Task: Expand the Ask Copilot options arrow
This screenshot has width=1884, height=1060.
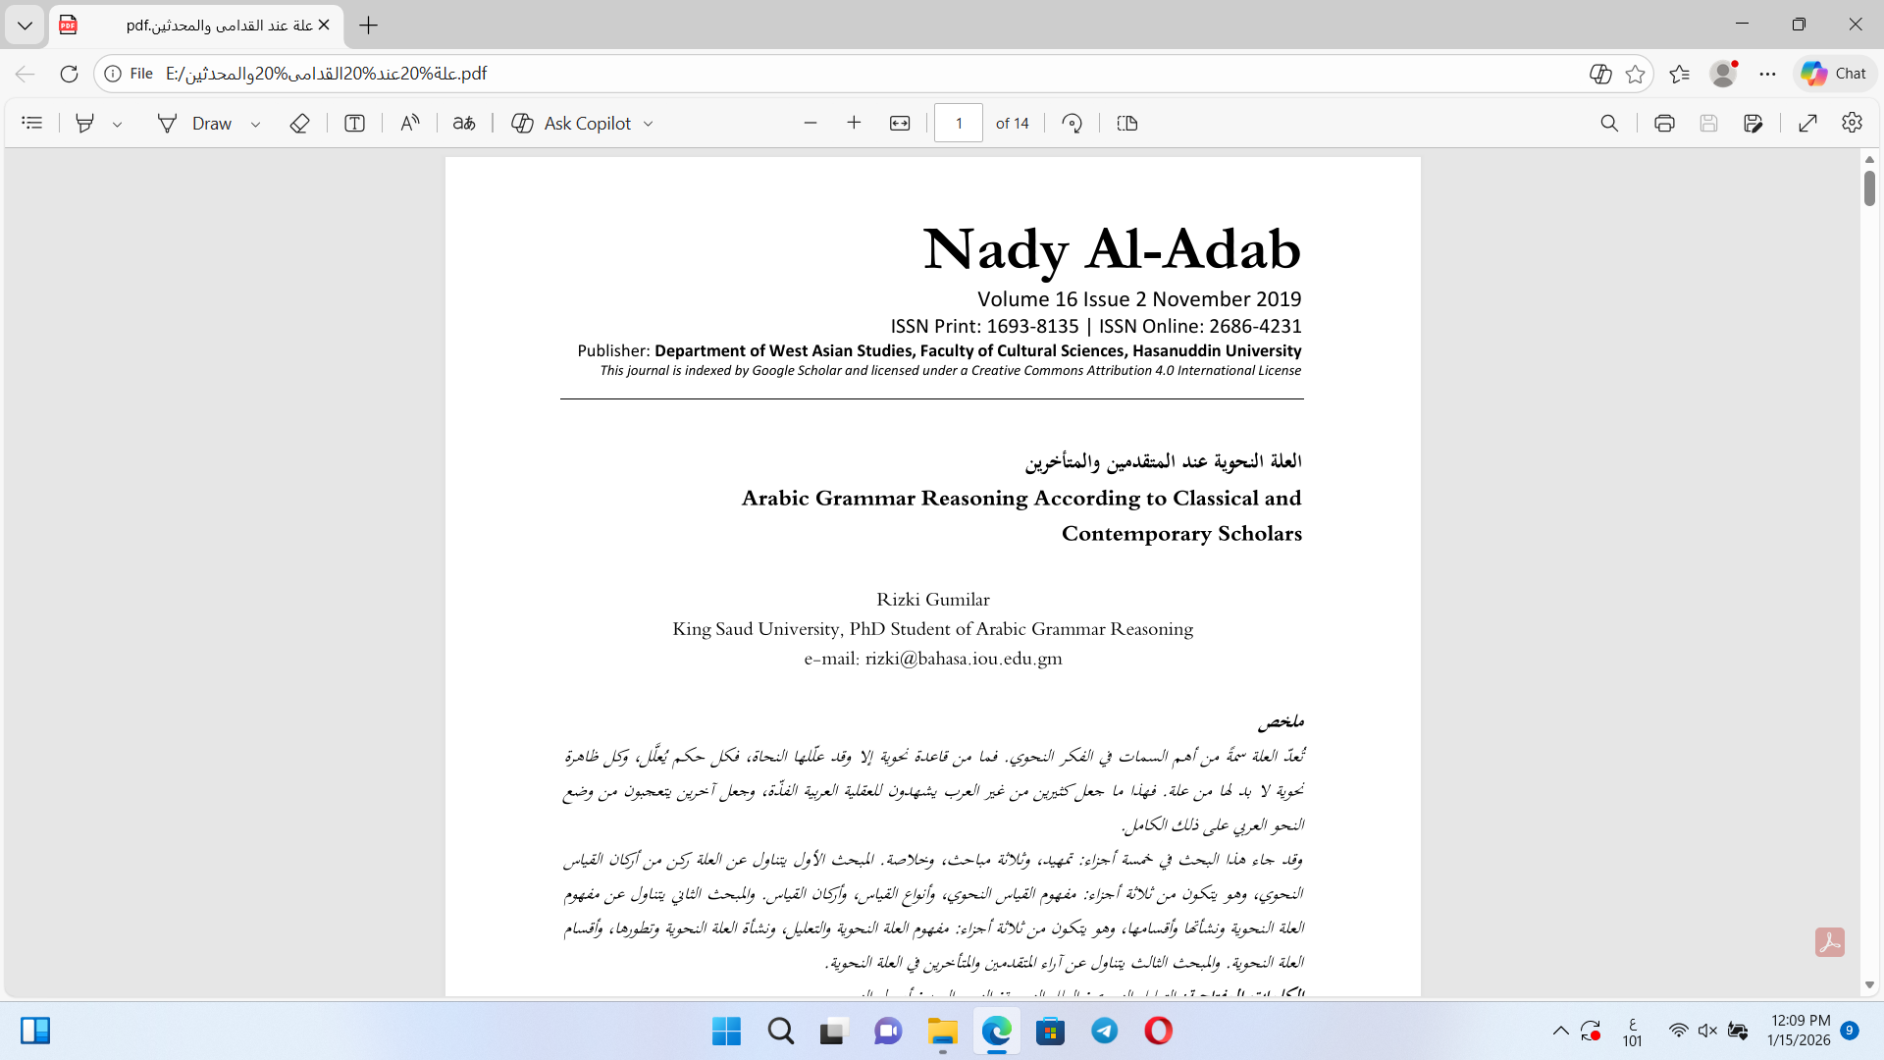Action: [x=648, y=124]
